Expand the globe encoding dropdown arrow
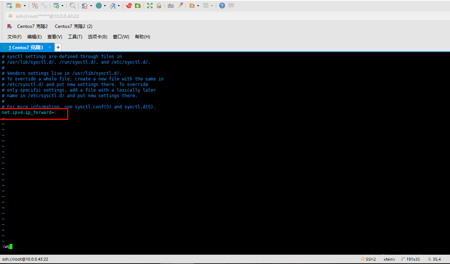This screenshot has width=450, height=264. click(x=105, y=6)
